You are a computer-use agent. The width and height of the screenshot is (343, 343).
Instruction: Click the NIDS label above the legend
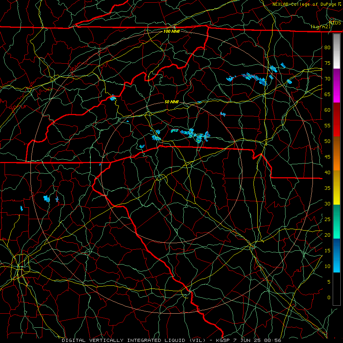(335, 22)
